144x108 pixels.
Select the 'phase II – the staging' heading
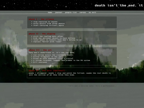tap(42, 34)
